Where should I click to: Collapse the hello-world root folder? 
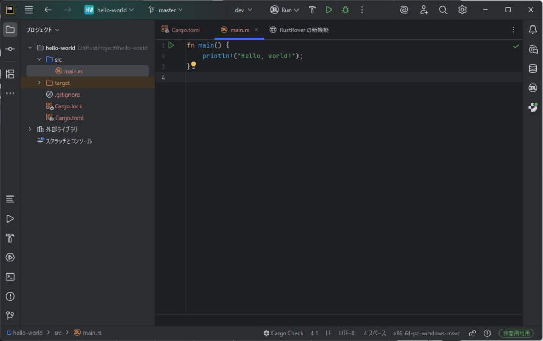tap(30, 48)
